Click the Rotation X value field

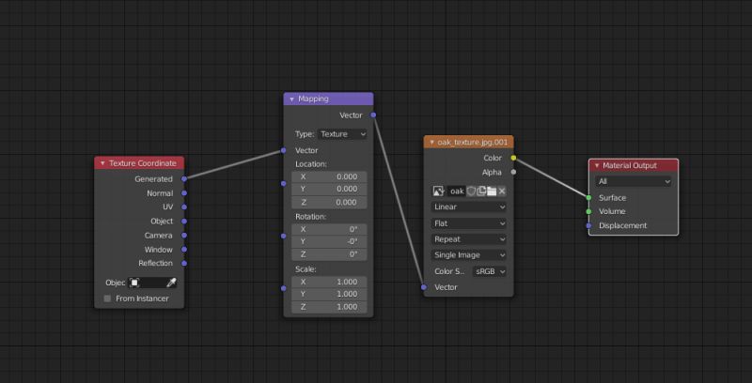(329, 229)
